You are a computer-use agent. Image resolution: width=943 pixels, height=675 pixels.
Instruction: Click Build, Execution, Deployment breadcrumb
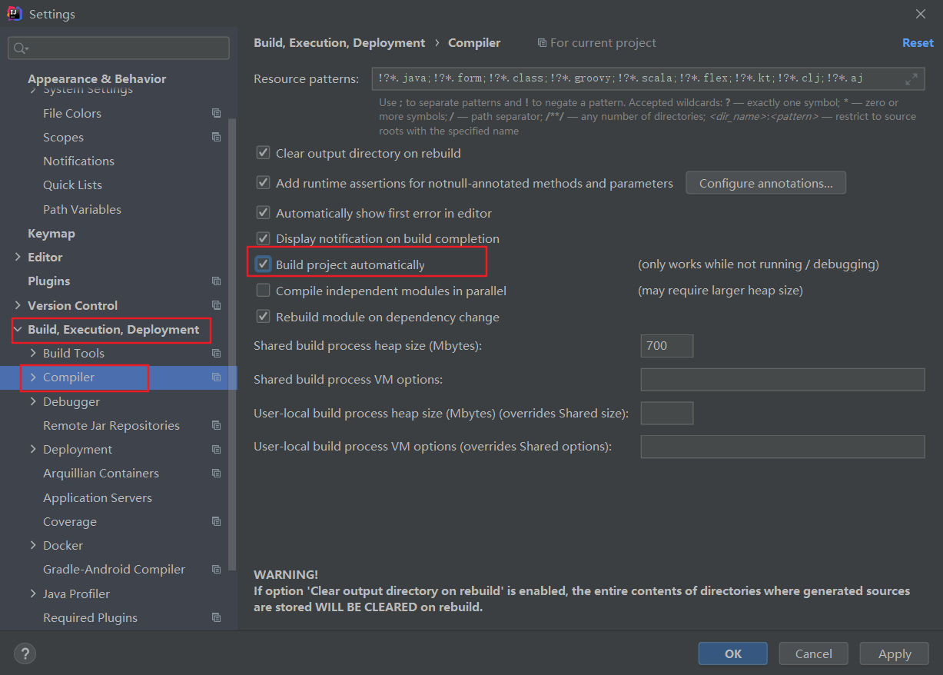(x=339, y=43)
